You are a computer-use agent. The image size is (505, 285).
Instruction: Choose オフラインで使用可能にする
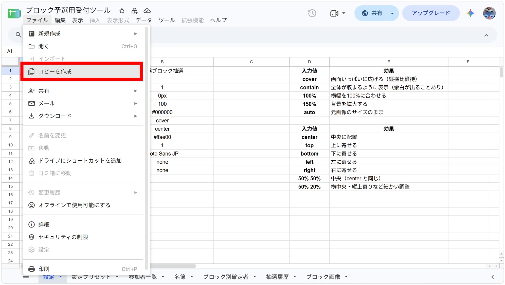[x=83, y=205]
